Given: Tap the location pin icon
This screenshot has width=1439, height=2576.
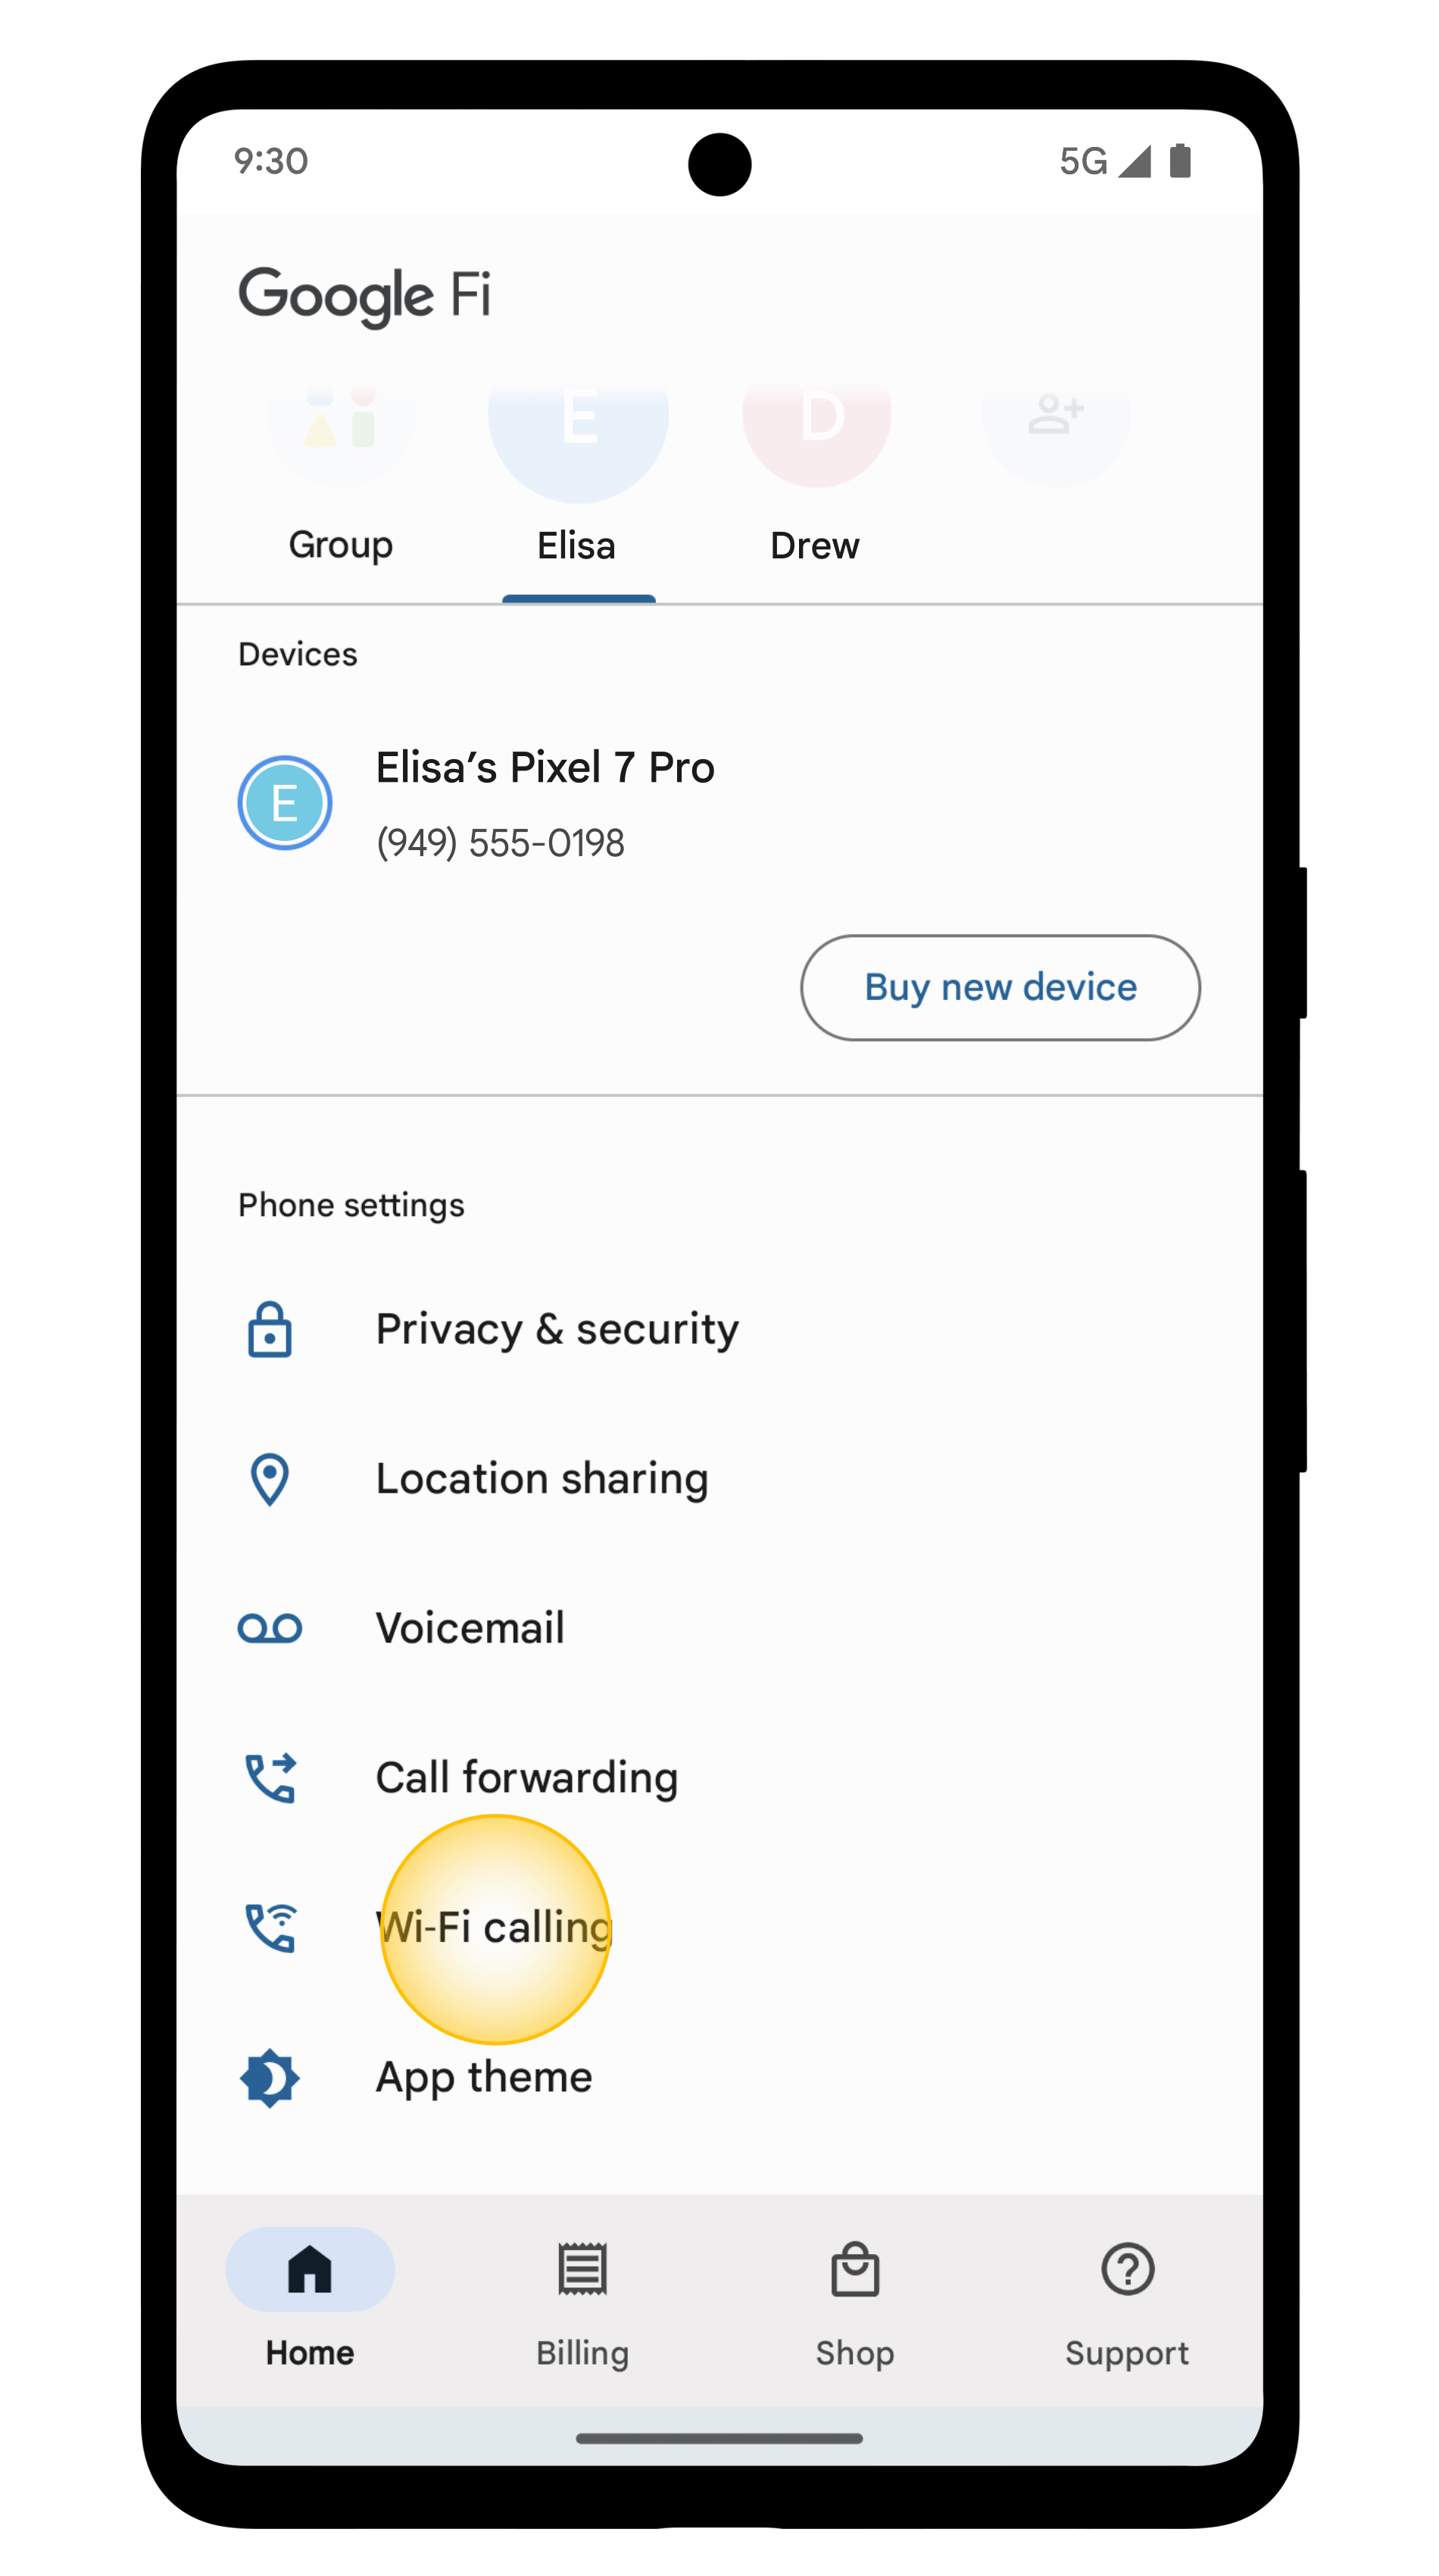Looking at the screenshot, I should tap(270, 1479).
